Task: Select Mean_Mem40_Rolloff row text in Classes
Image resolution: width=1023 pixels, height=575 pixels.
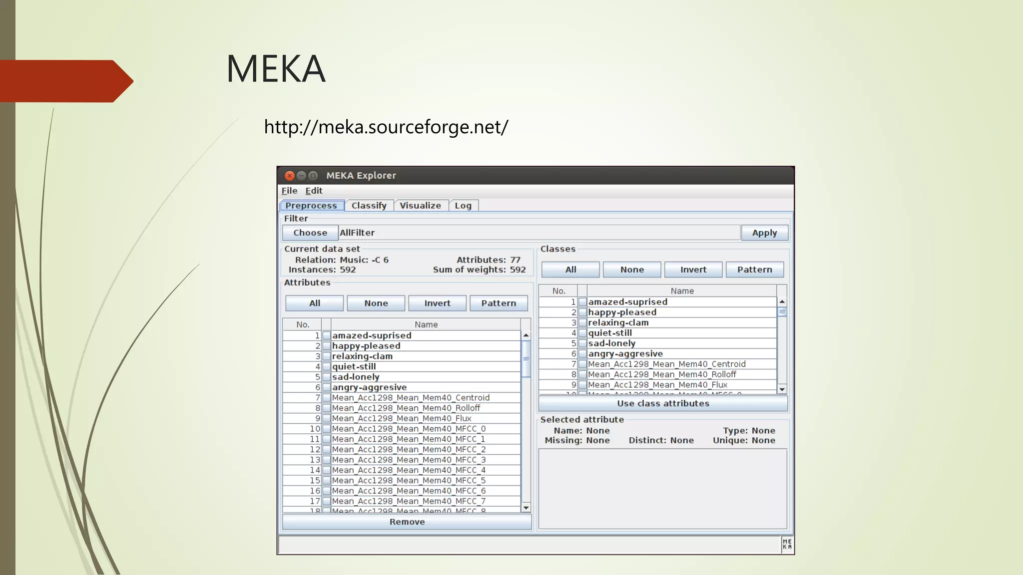Action: tap(662, 374)
